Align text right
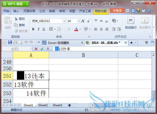Image resolution: width=157 pixels, height=114 pixels. tap(107, 29)
